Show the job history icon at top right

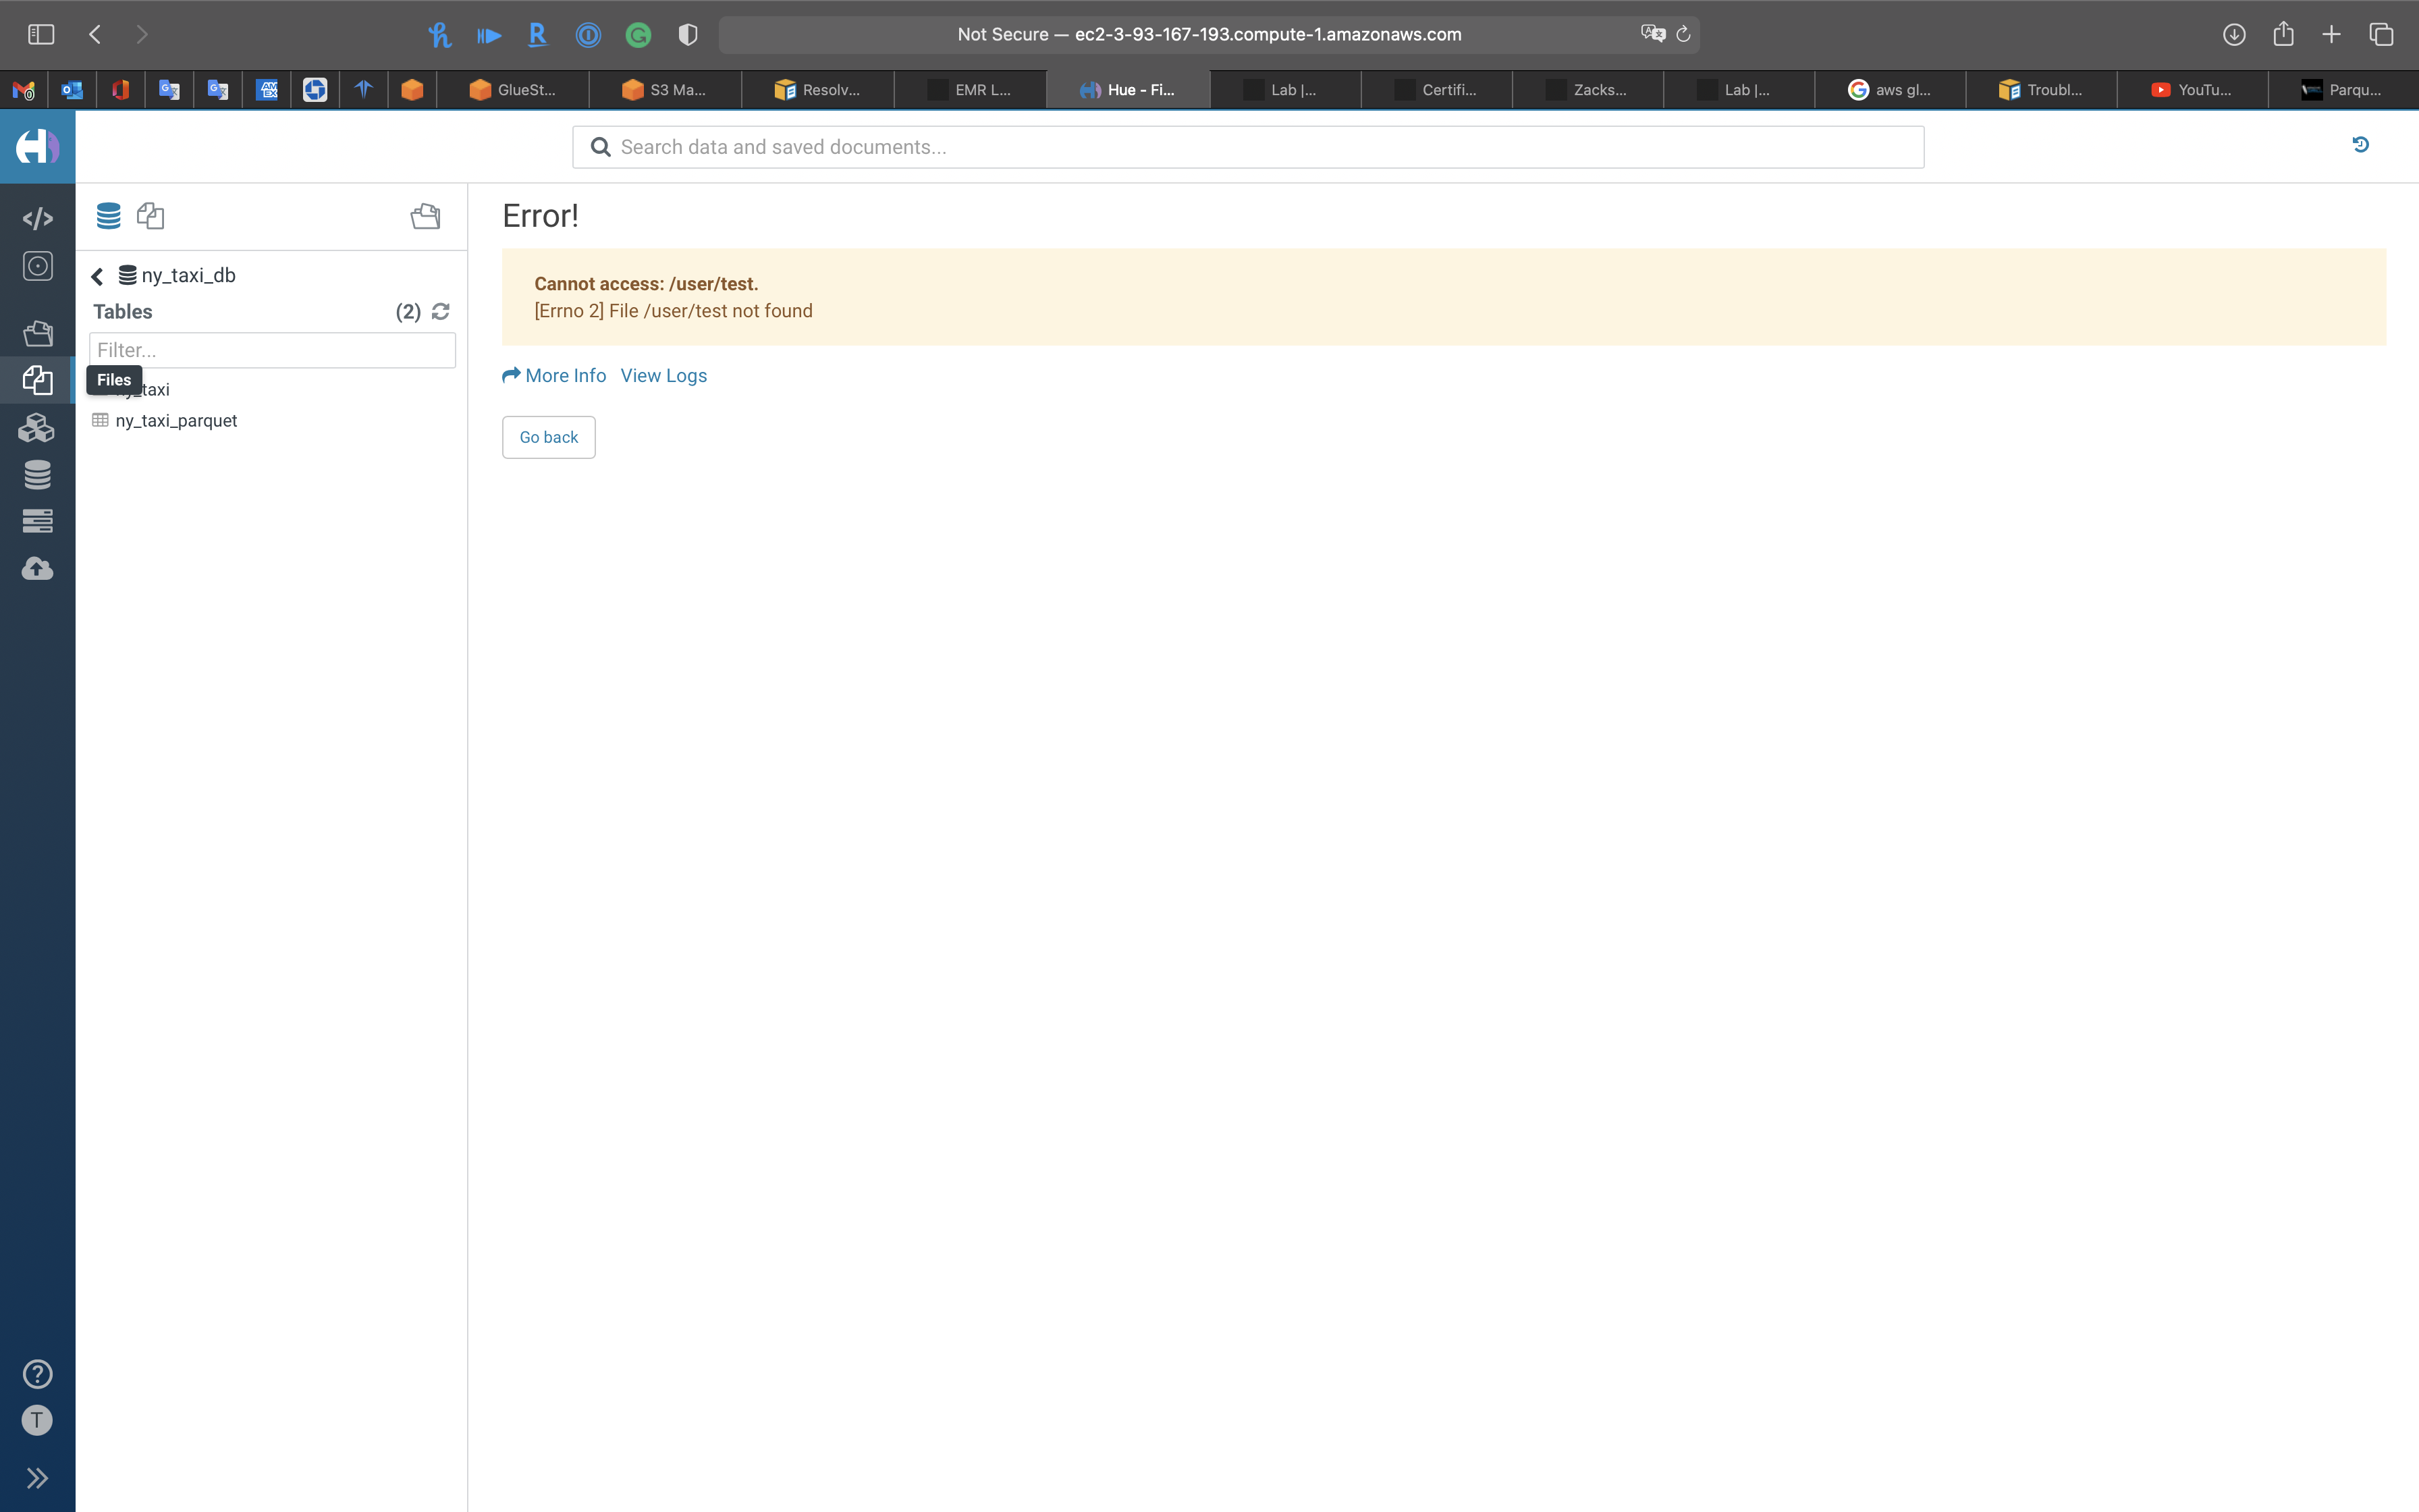tap(2360, 145)
